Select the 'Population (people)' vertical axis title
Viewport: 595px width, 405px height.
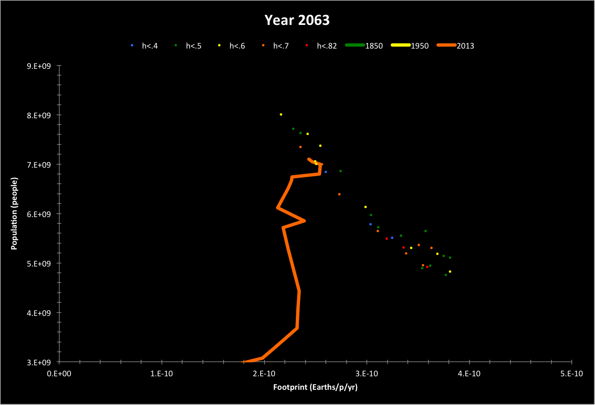[14, 214]
